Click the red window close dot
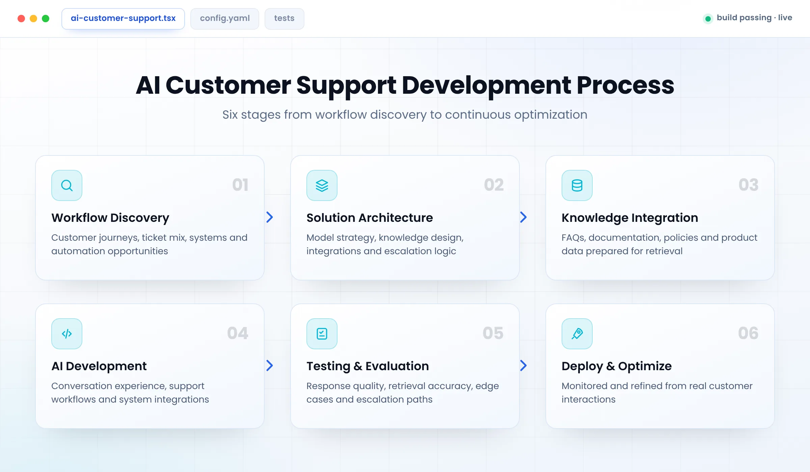The image size is (810, 472). 21,19
